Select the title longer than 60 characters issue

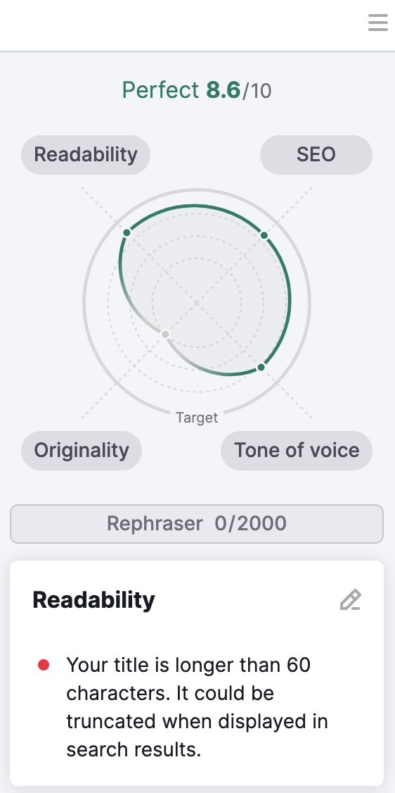coord(197,707)
